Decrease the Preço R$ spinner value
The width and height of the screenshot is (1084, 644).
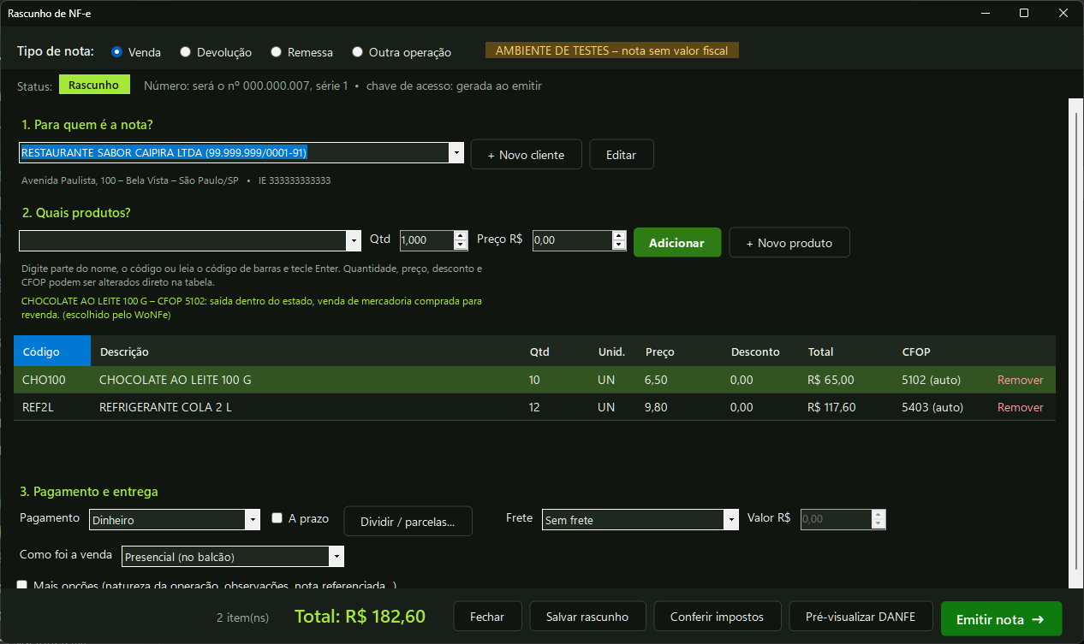click(x=619, y=245)
